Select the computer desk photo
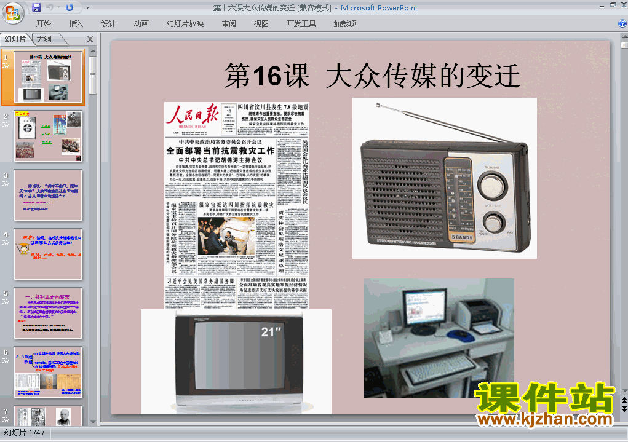 point(439,338)
